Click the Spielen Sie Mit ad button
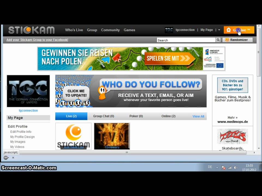Image resolution: width=262 pixels, height=196 pixels. coord(169,59)
